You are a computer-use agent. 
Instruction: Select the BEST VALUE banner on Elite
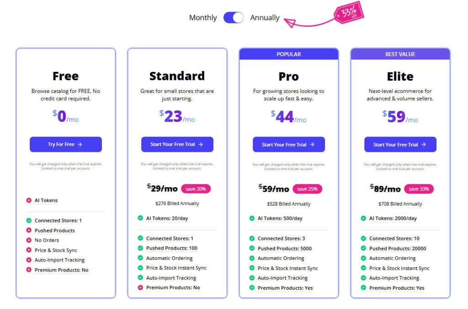pyautogui.click(x=400, y=54)
